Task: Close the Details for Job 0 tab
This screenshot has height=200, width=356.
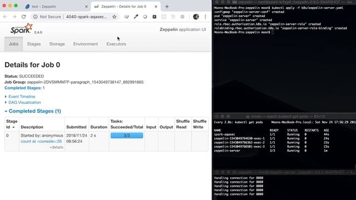Action: pyautogui.click(x=156, y=7)
